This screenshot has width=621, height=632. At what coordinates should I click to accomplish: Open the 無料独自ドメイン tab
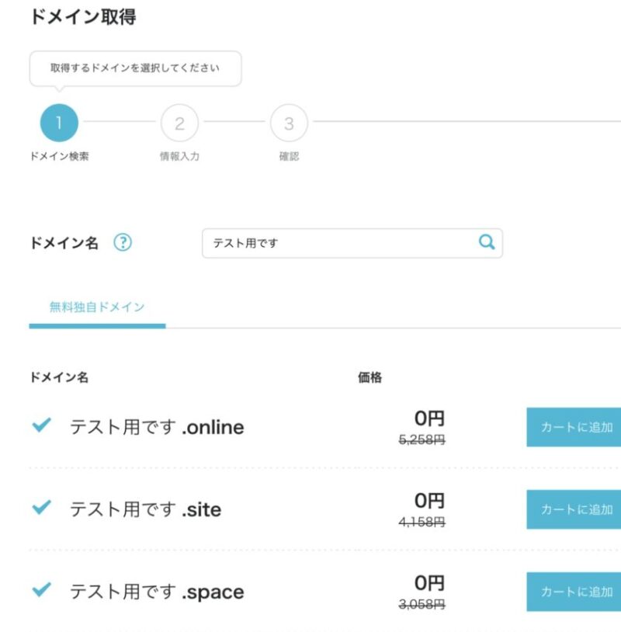point(97,307)
